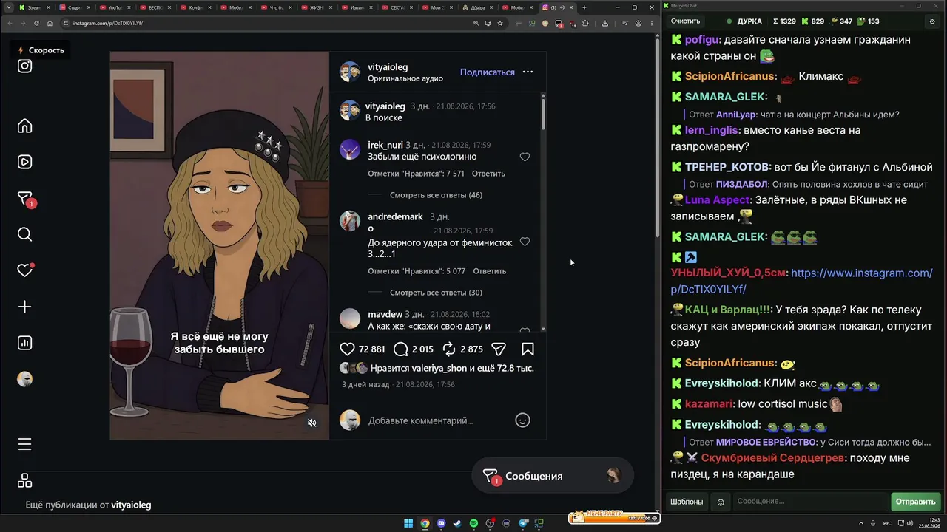Open search in the Instagram sidebar

coord(24,234)
